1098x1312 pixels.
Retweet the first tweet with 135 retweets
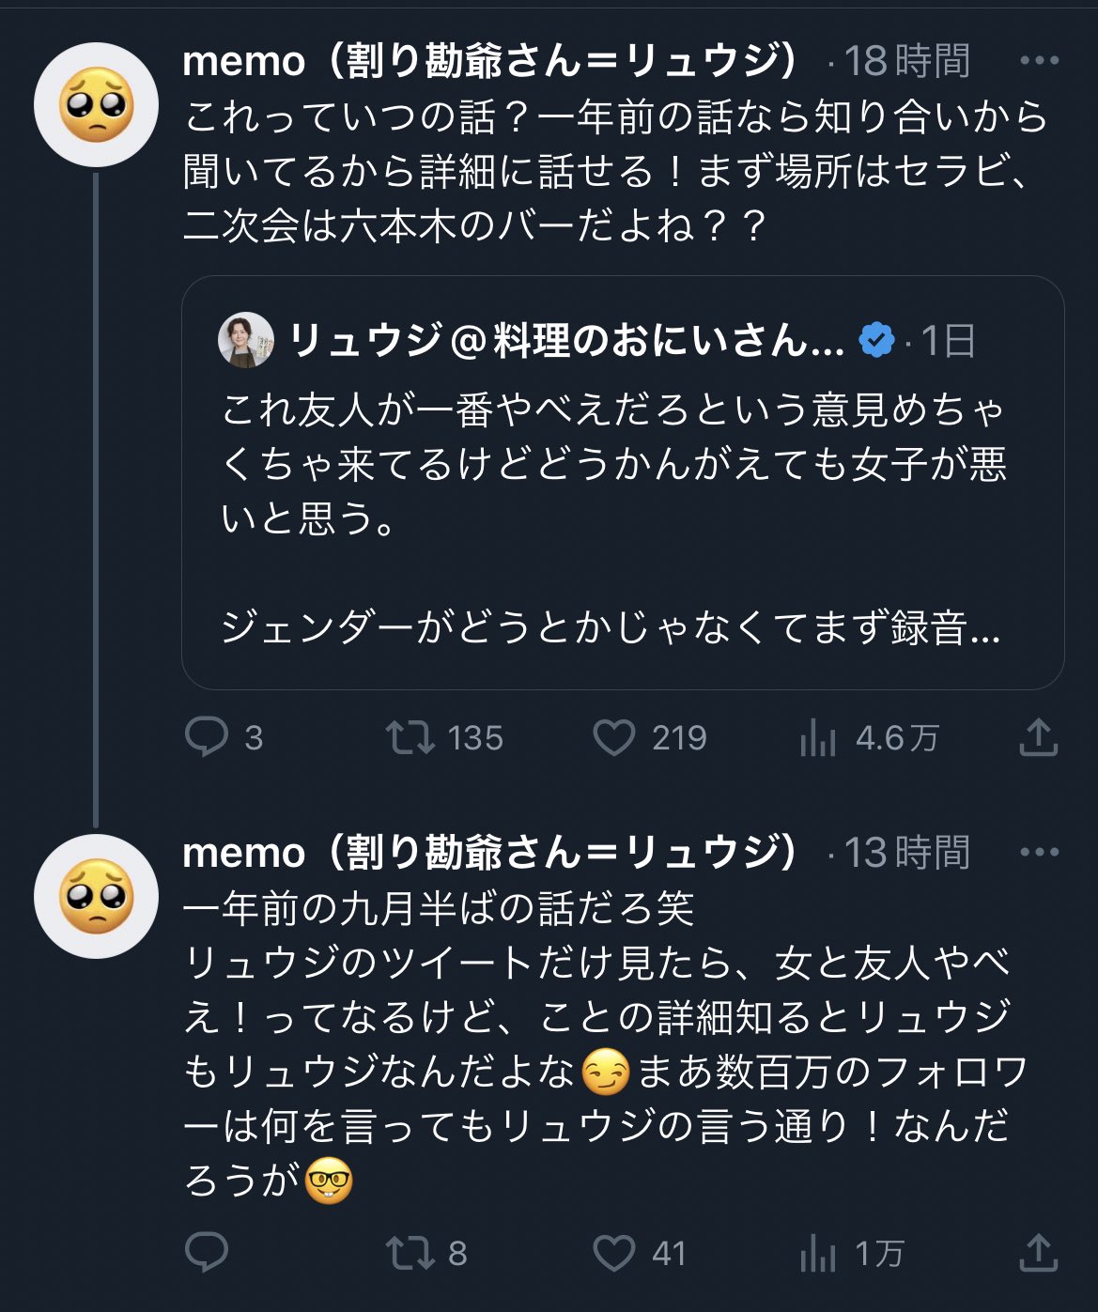tap(410, 737)
